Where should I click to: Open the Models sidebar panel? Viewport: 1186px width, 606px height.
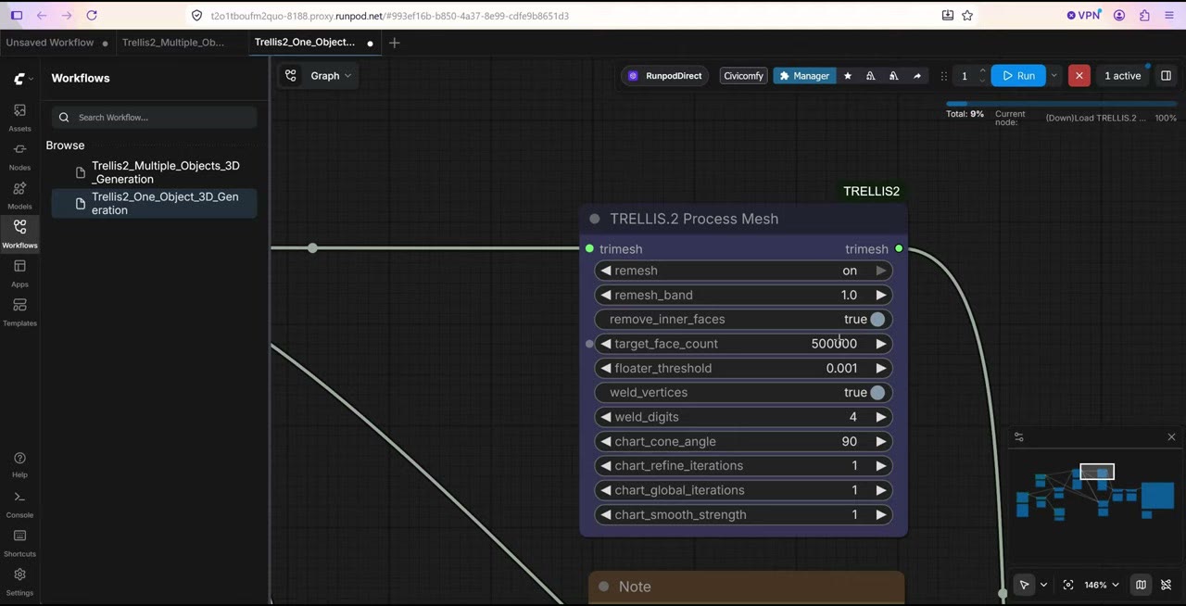click(19, 195)
